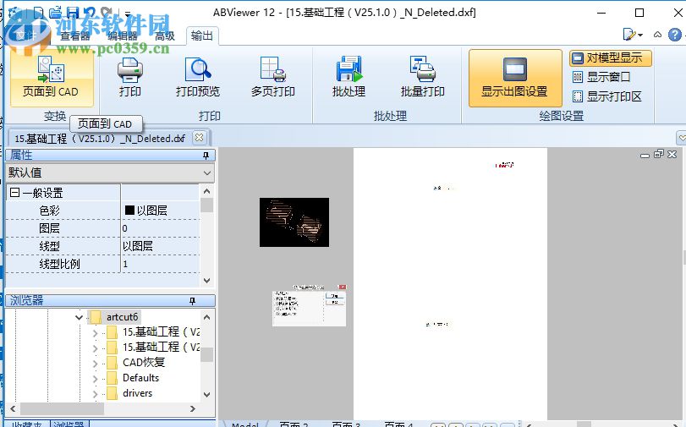Expand the drivers folder
The height and width of the screenshot is (427, 686).
(95, 394)
